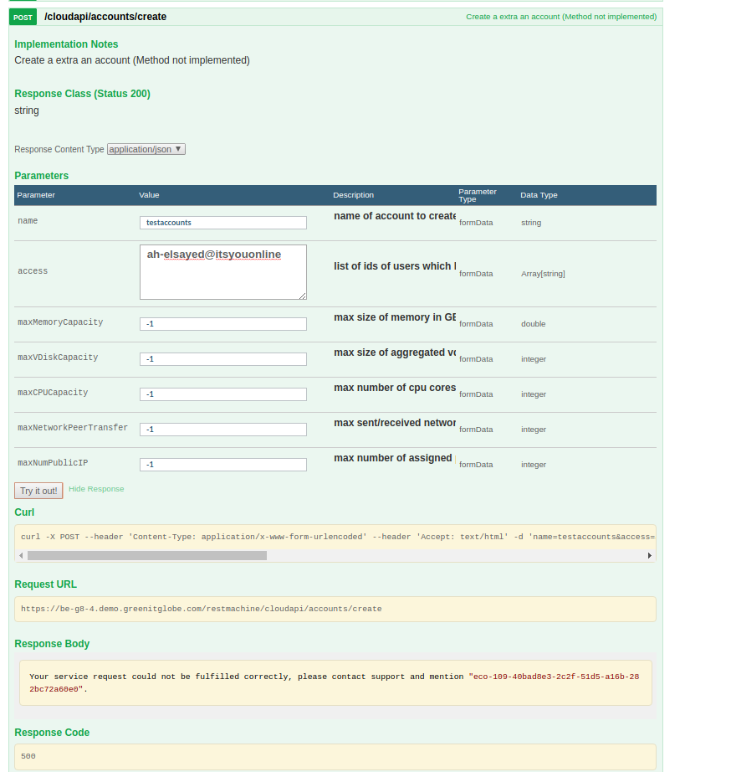
Task: Focus the maxVDiskCapacity input box
Action: [222, 359]
